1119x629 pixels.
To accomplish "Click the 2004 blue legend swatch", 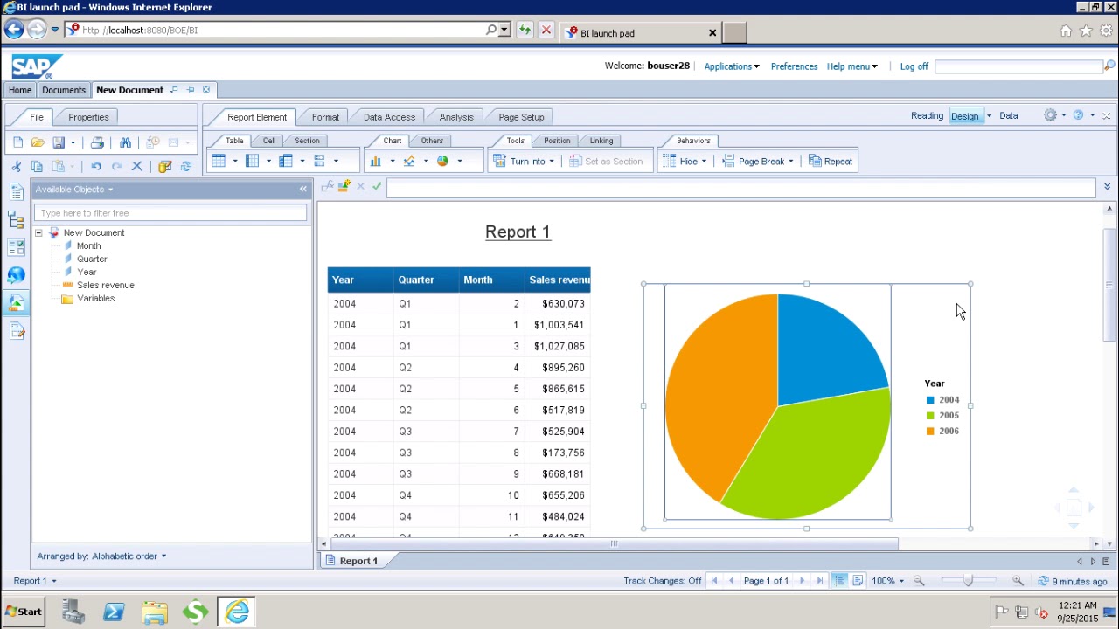I will point(930,400).
